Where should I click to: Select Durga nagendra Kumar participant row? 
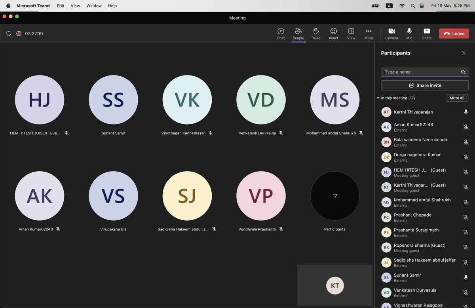tap(425, 157)
